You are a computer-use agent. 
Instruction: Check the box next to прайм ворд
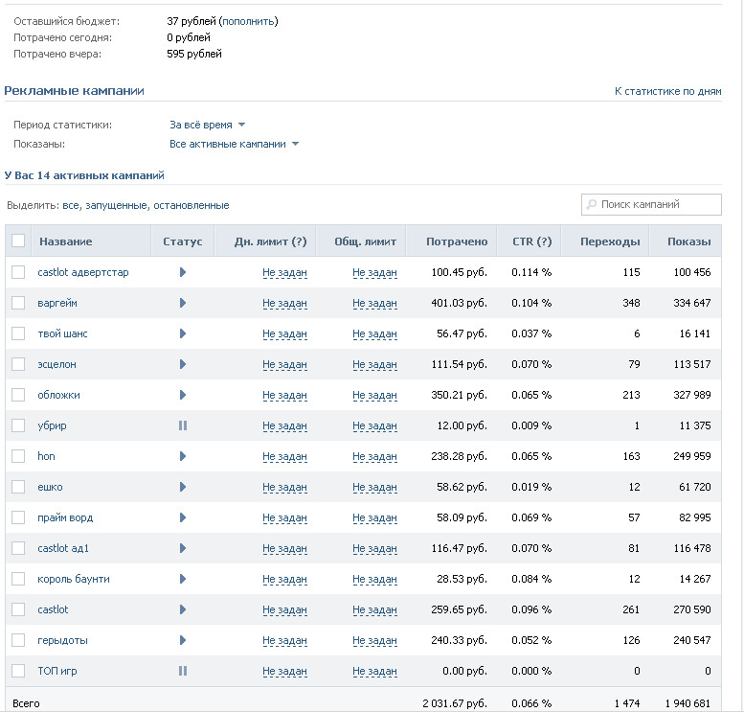18,517
